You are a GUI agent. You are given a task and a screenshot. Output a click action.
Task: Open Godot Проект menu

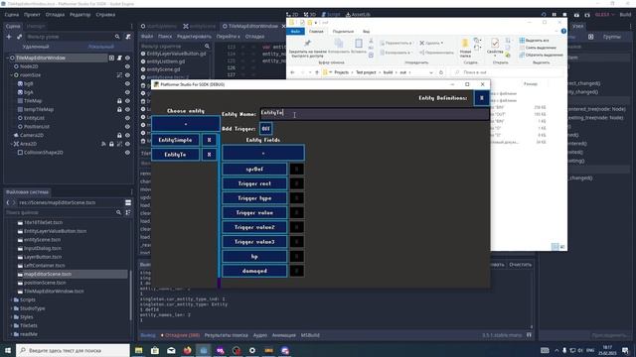click(x=32, y=15)
